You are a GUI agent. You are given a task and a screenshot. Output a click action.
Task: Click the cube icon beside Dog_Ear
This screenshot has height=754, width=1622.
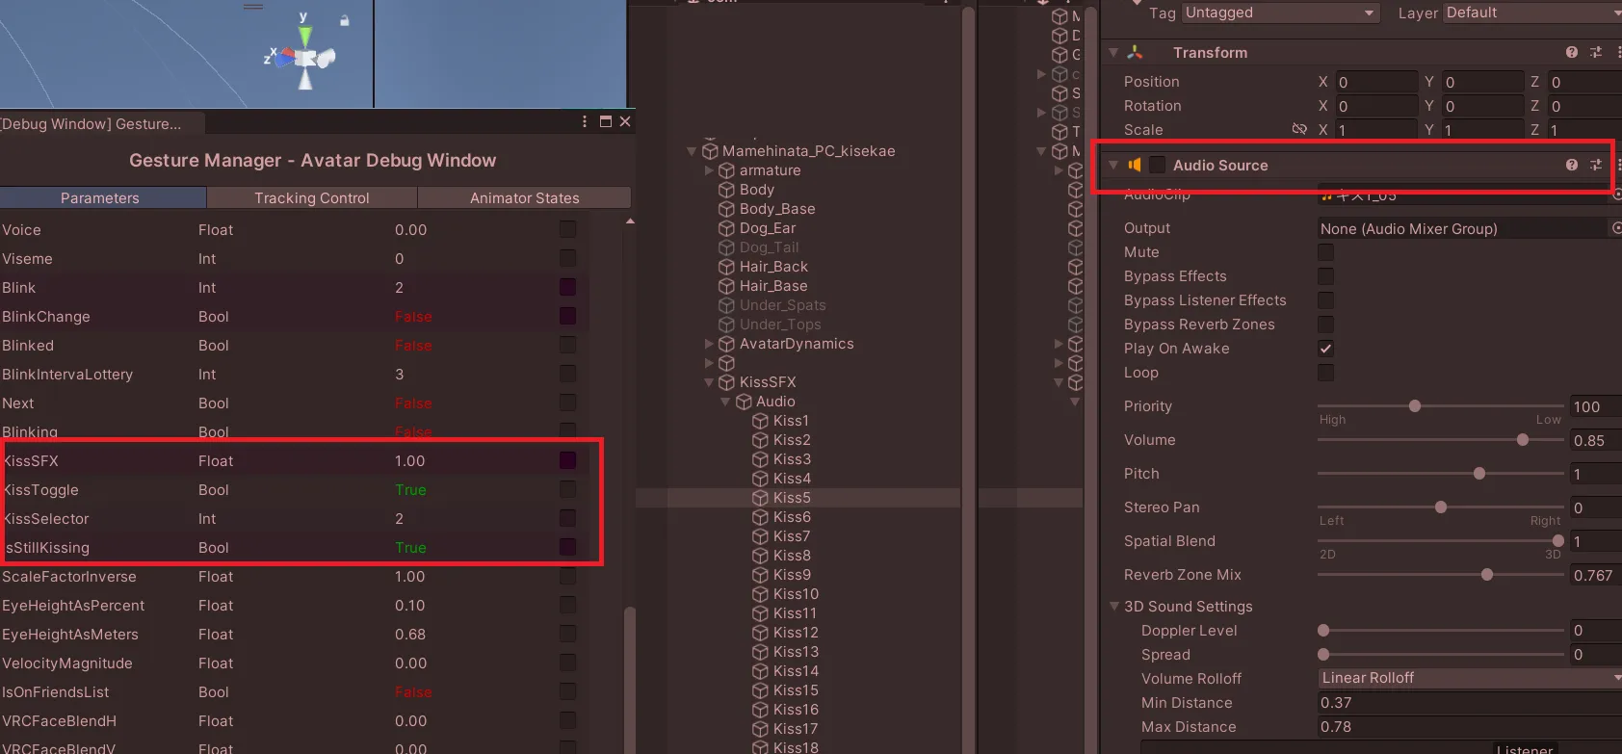point(727,228)
